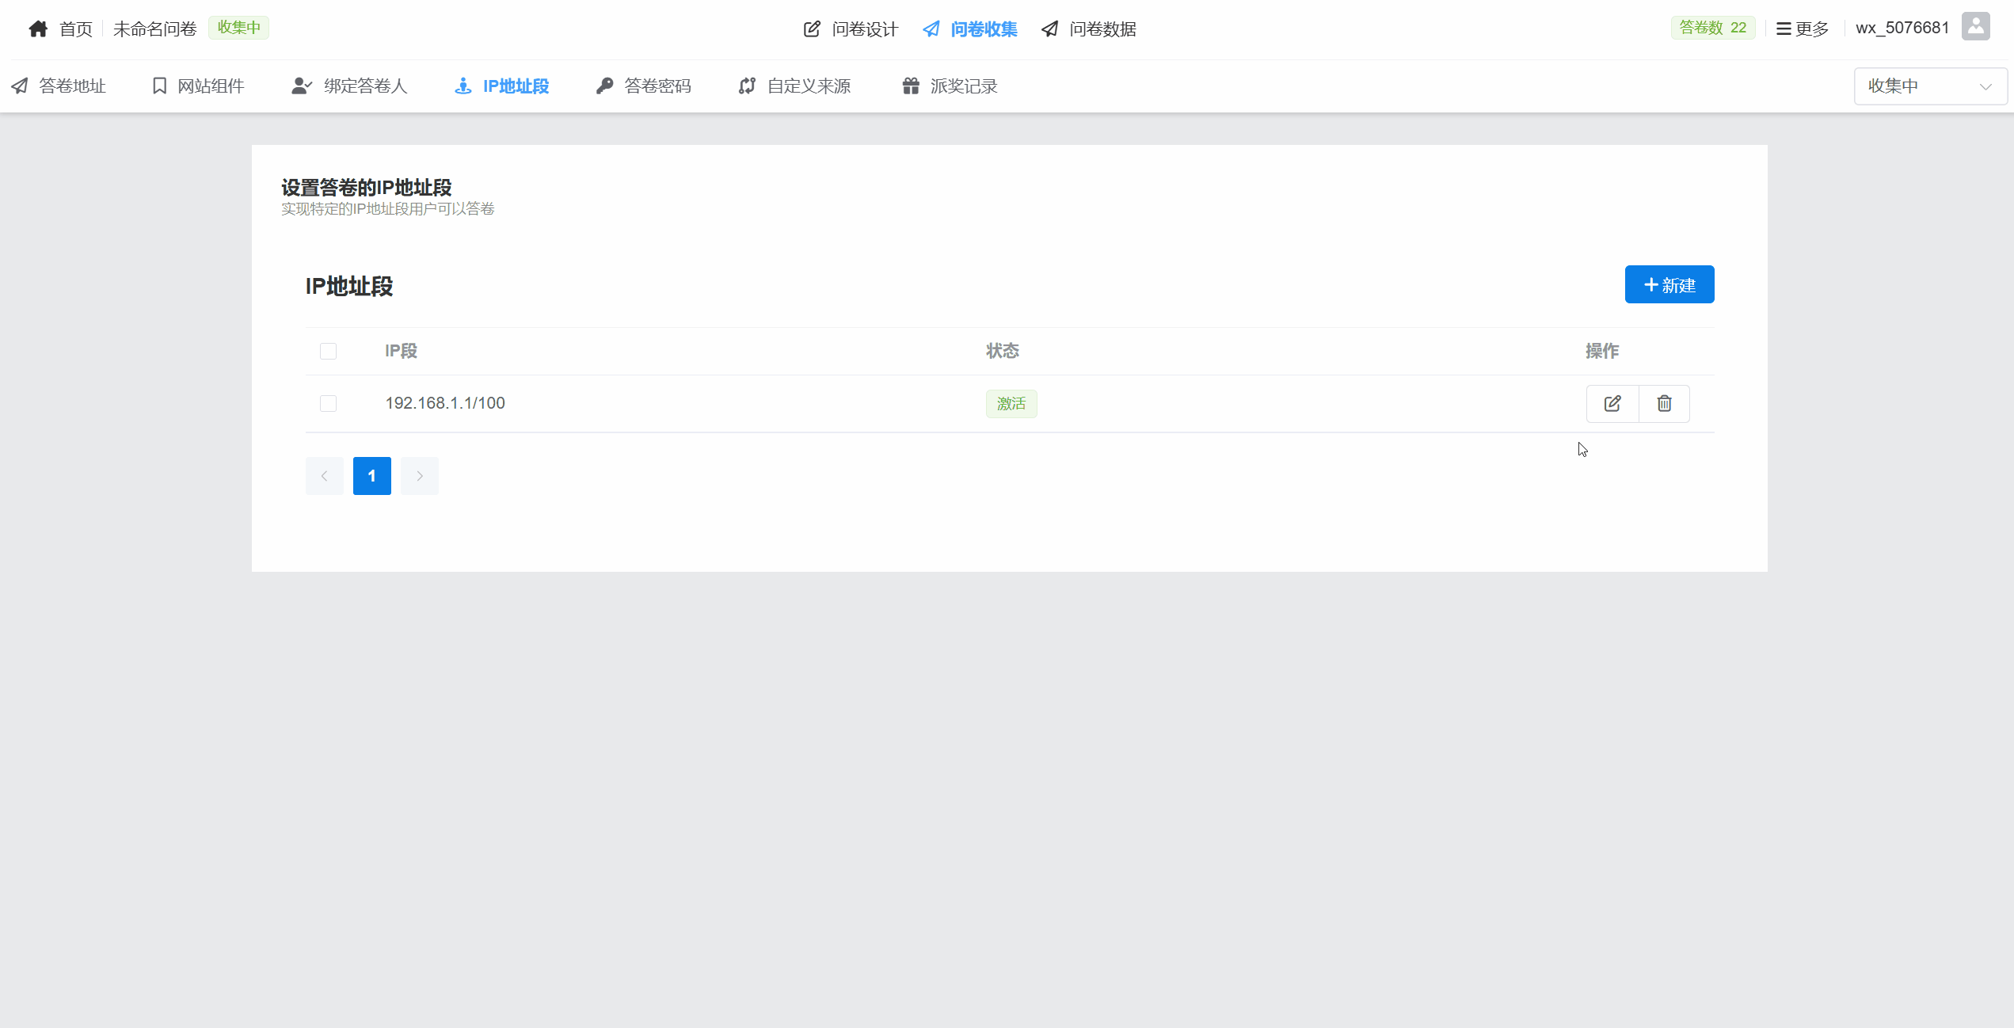Go to next page arrow
The height and width of the screenshot is (1028, 2014).
tap(419, 476)
